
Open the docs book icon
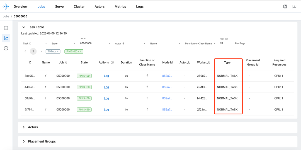coord(285,6)
